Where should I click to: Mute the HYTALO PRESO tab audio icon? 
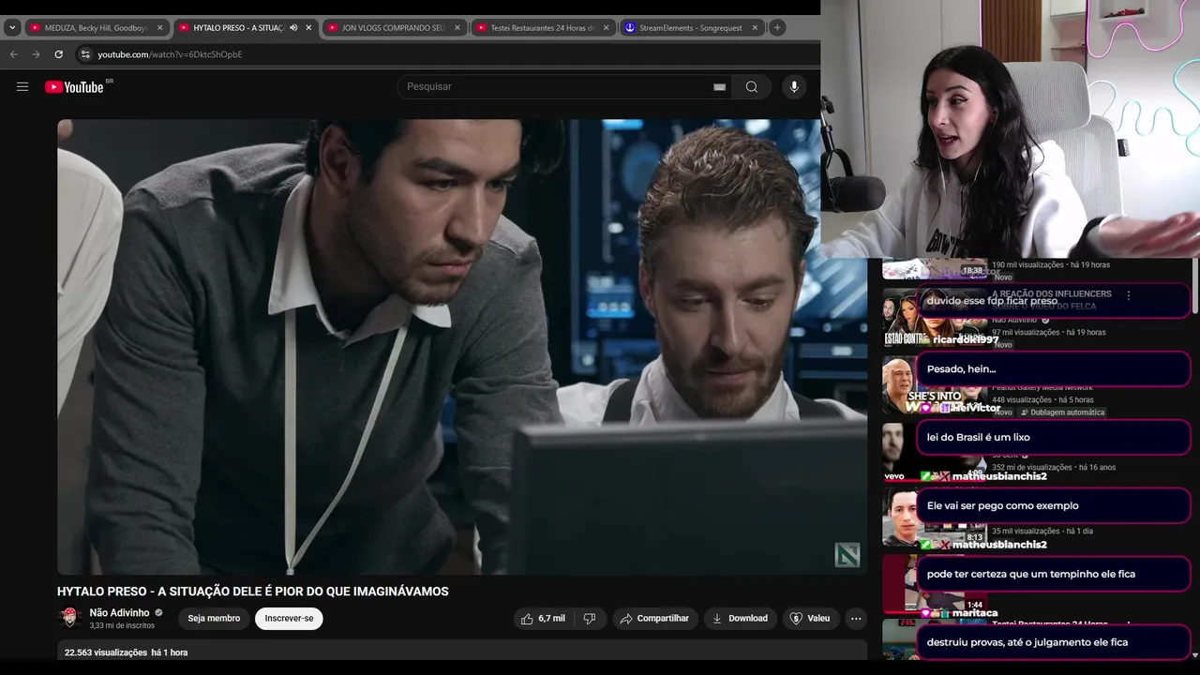[293, 28]
